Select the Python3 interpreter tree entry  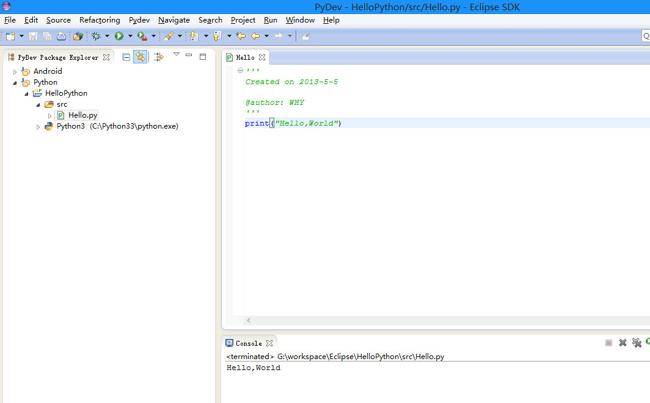click(x=112, y=126)
